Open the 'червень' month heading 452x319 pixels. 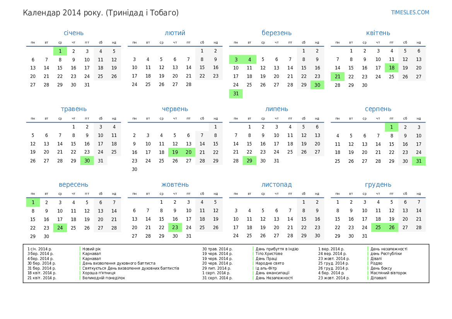pos(175,109)
